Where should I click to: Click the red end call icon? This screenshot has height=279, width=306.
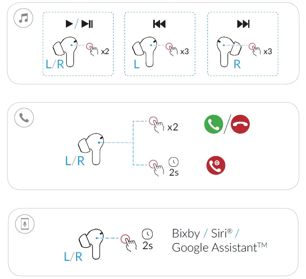[240, 124]
